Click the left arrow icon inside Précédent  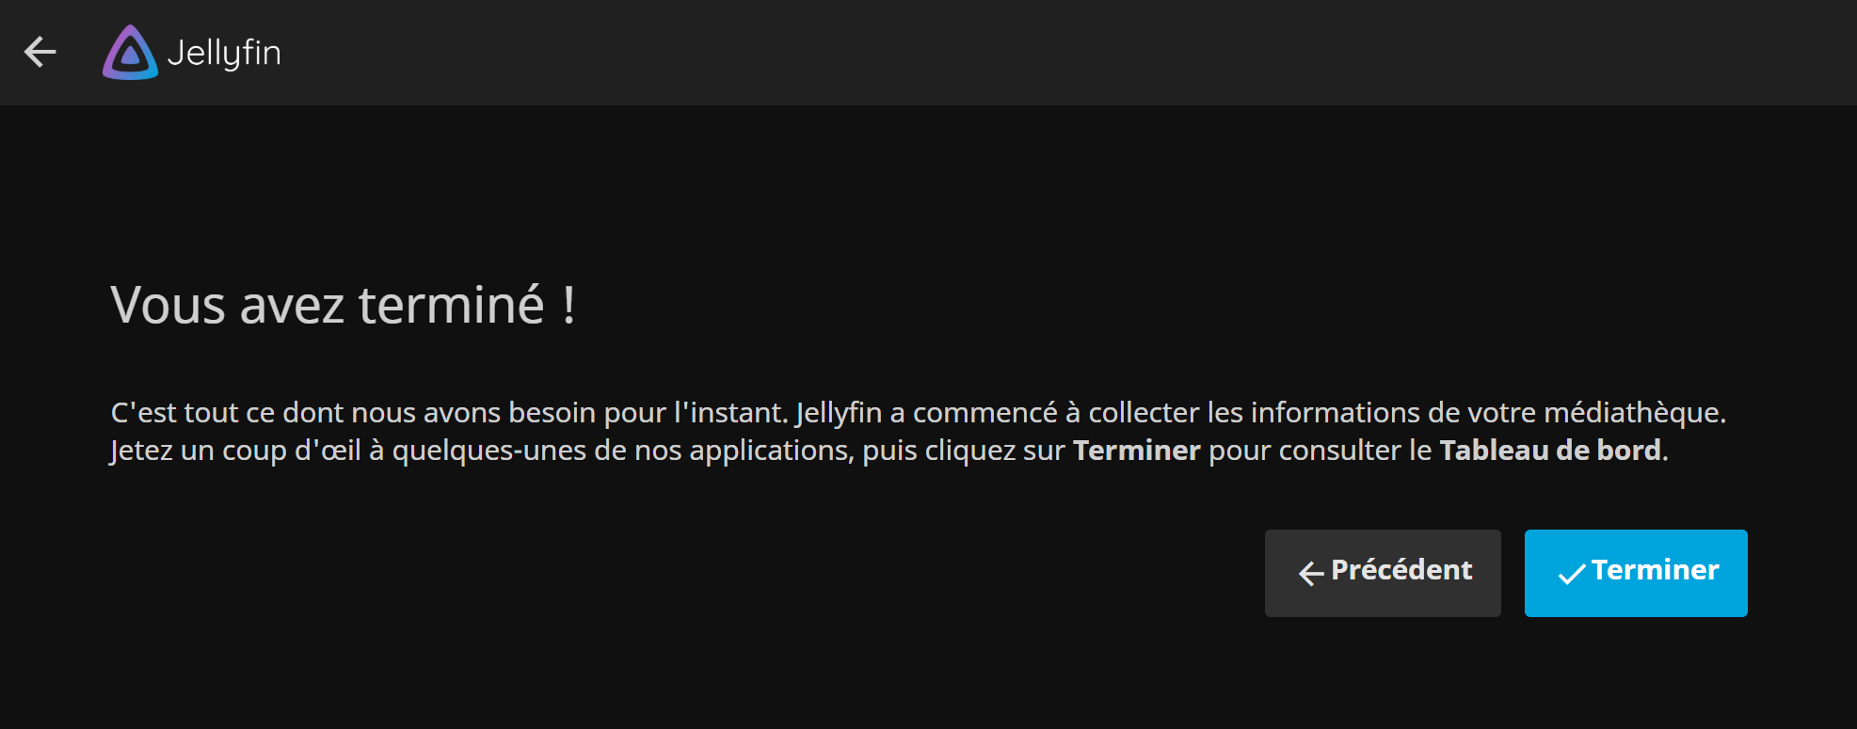pos(1311,573)
